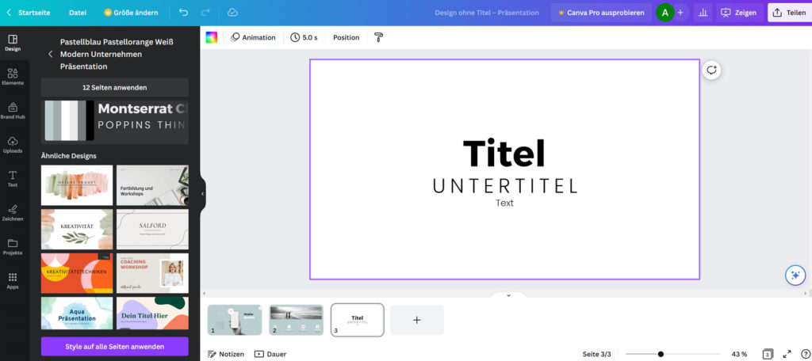Open the Apps sidebar panel
This screenshot has height=361, width=812.
pyautogui.click(x=13, y=280)
